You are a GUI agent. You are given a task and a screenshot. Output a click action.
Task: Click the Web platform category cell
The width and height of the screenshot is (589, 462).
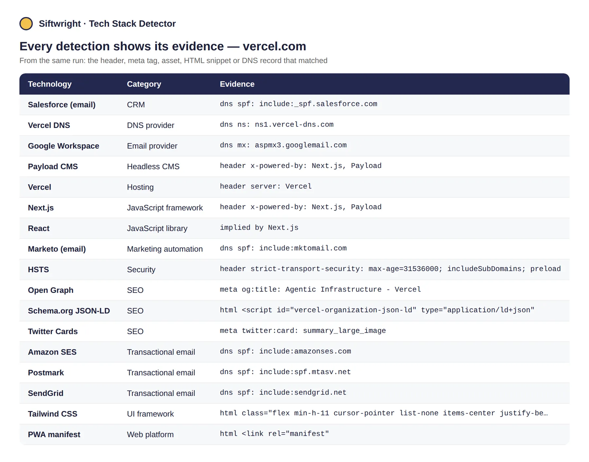[150, 434]
